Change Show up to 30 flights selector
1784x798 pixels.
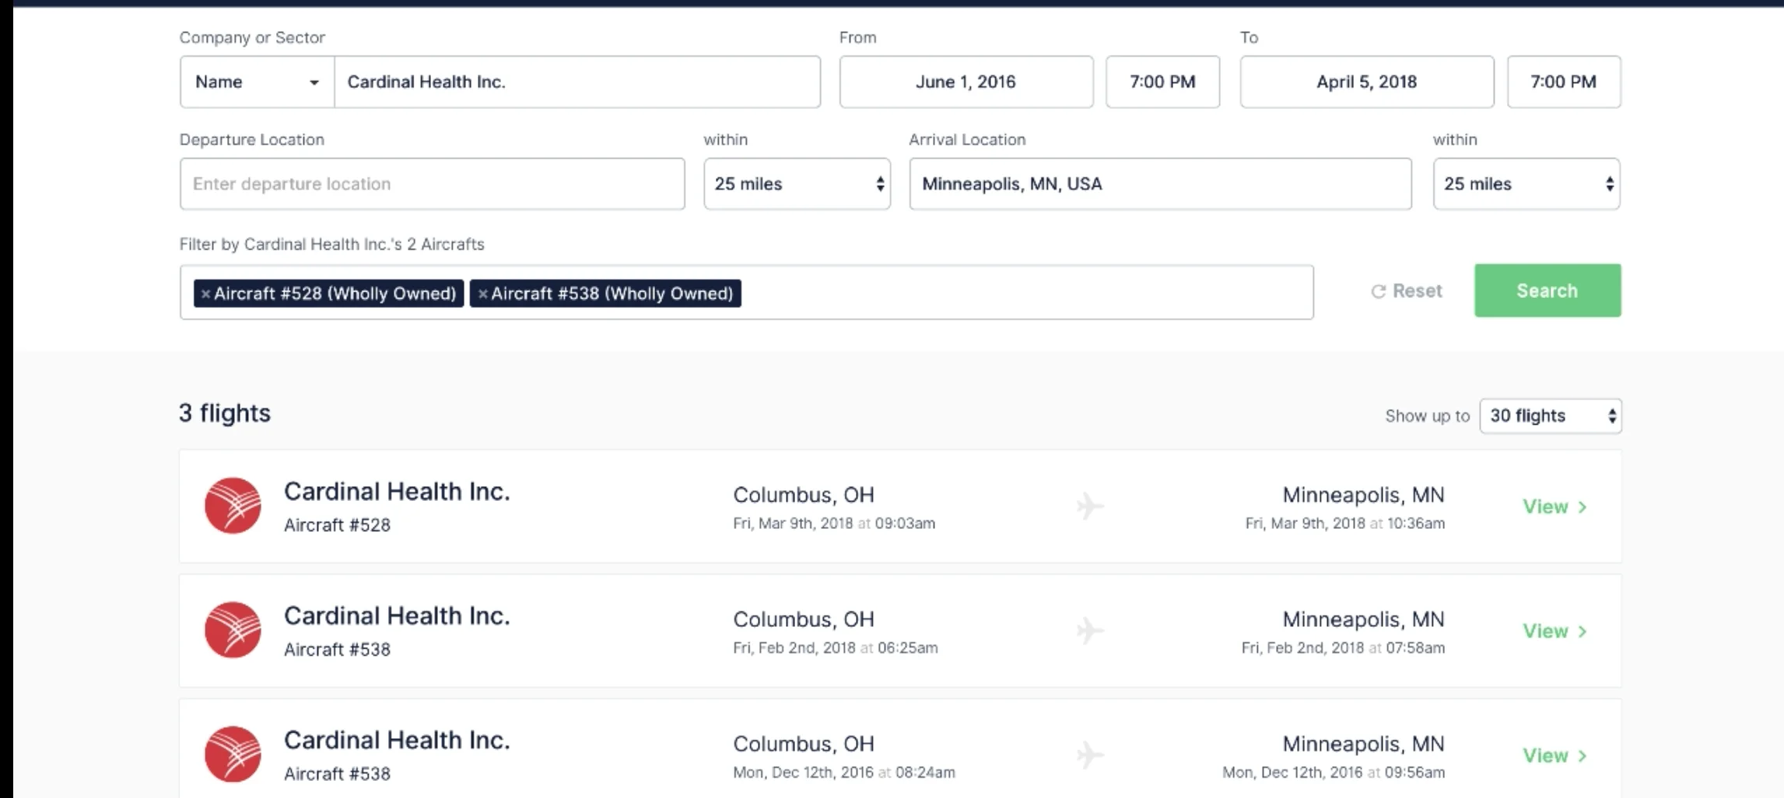point(1551,415)
